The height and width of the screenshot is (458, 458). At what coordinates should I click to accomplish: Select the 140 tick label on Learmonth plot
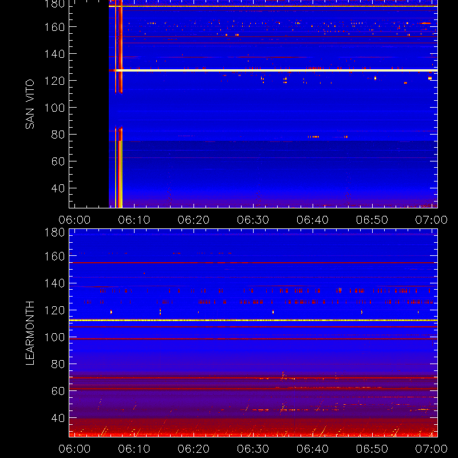coord(54,283)
